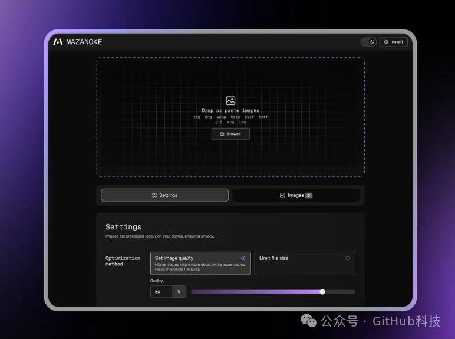
Task: Click the Quality label above the input
Action: tap(156, 281)
